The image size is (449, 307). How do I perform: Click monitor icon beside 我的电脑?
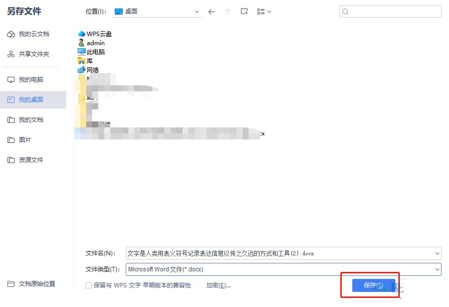pos(11,80)
